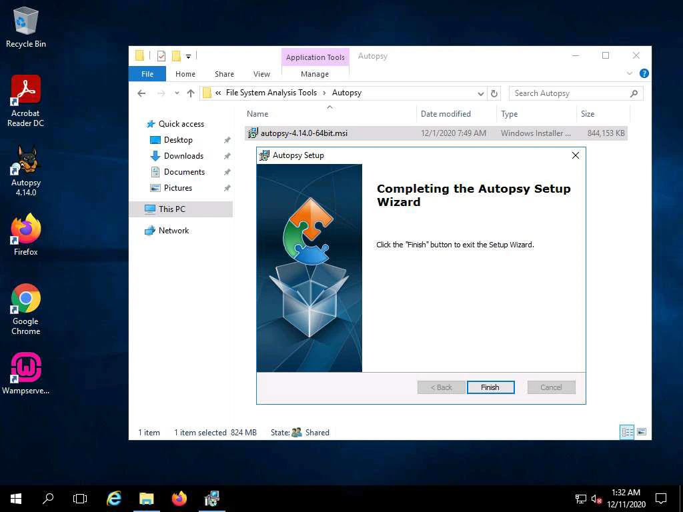Open the Action Center notifications icon
This screenshot has height=512, width=683.
tap(661, 499)
